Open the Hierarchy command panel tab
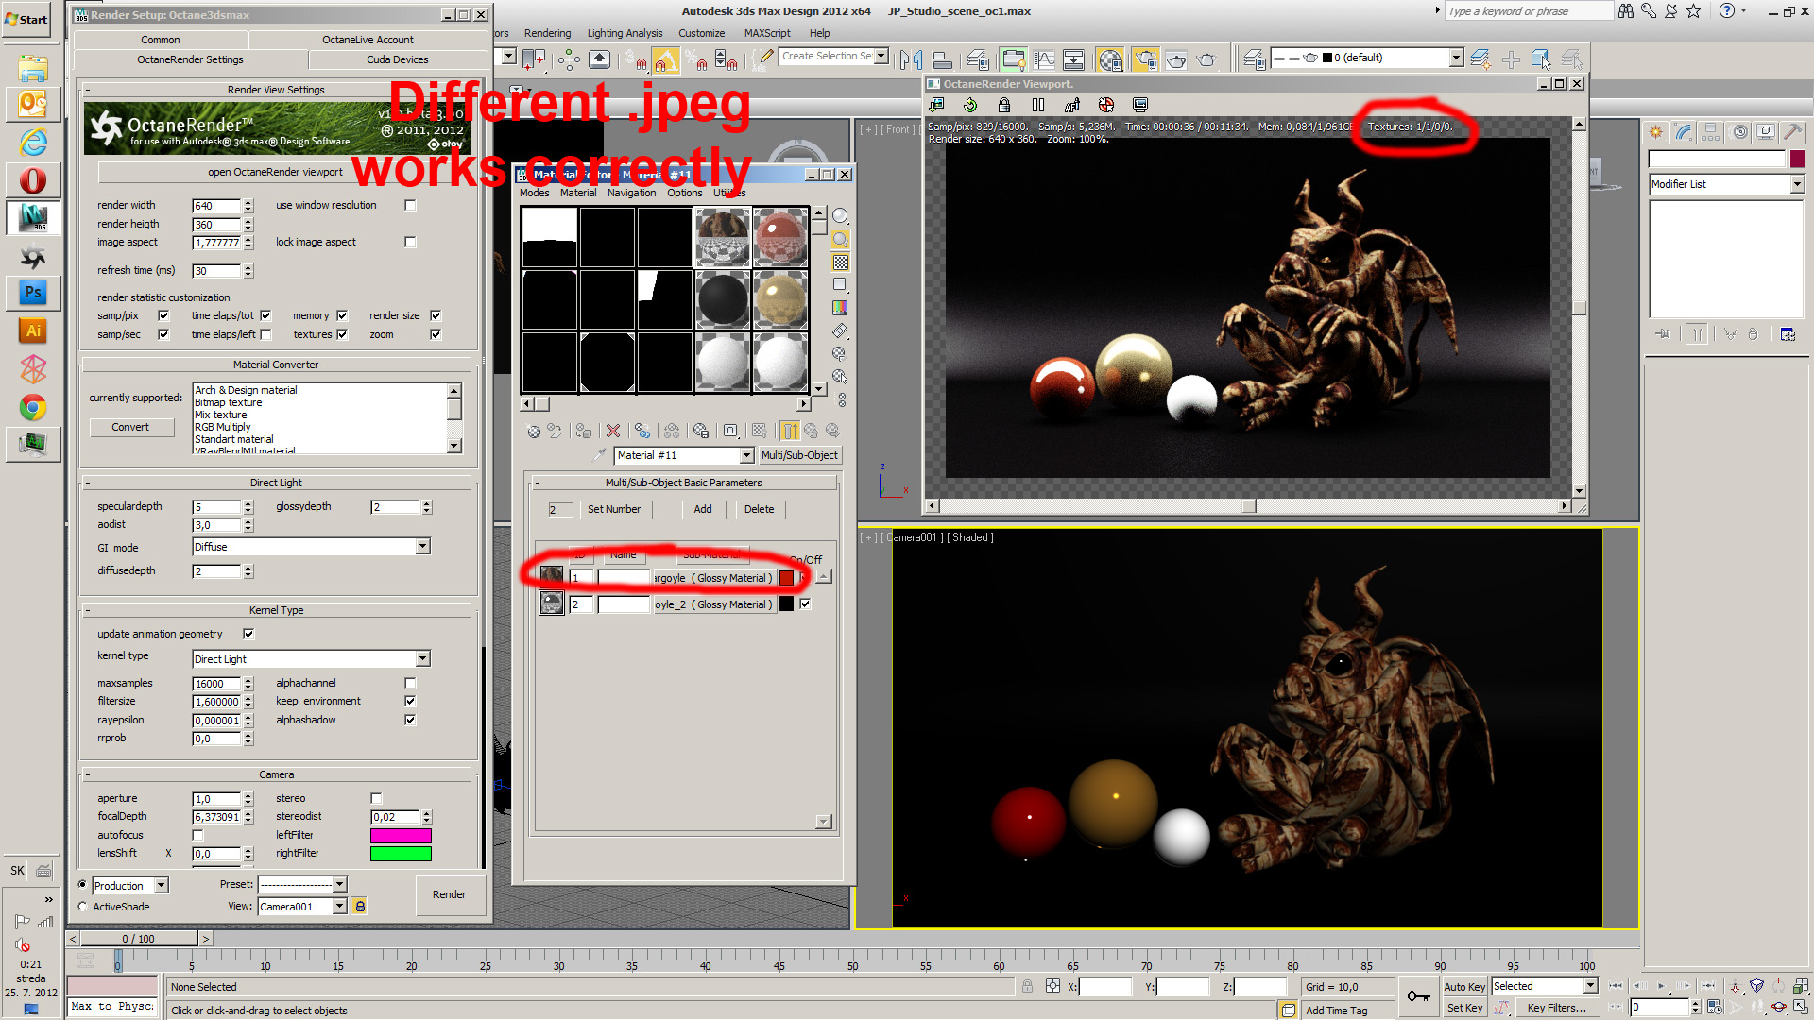This screenshot has width=1814, height=1020. (1711, 132)
